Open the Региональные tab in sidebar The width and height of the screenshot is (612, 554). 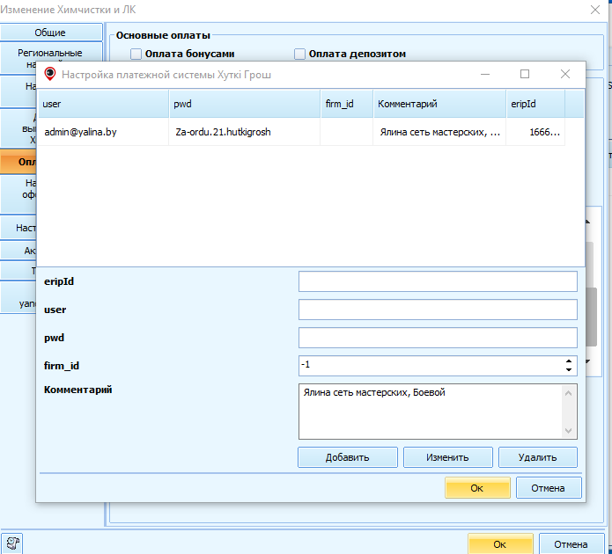point(50,58)
